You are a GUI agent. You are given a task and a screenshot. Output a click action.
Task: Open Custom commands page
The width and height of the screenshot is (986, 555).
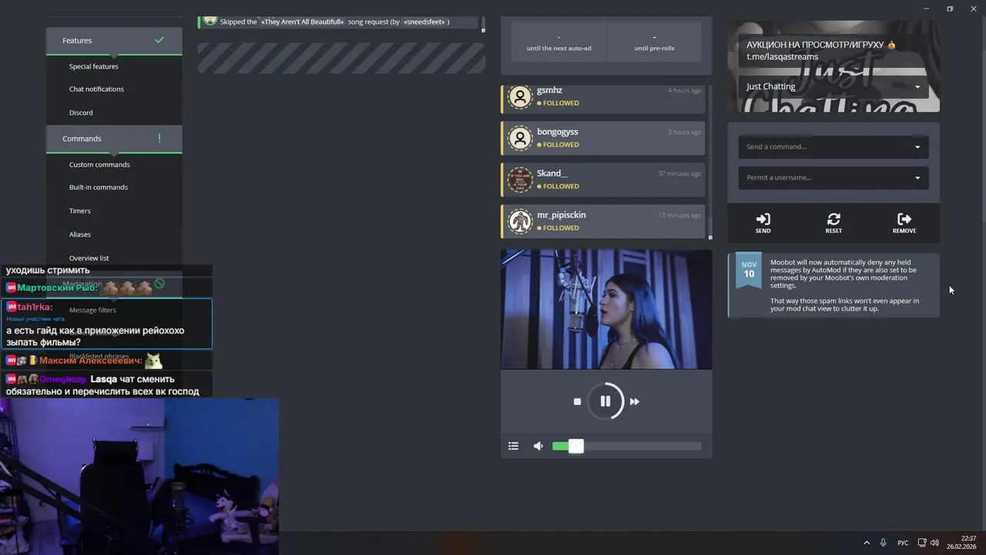(99, 164)
